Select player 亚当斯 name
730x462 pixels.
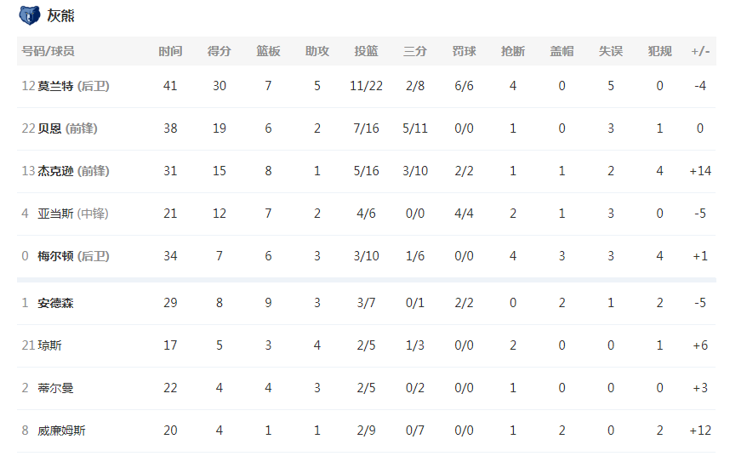55,214
